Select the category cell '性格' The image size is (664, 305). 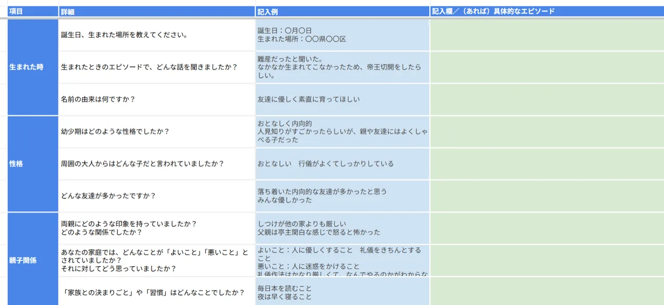point(33,164)
